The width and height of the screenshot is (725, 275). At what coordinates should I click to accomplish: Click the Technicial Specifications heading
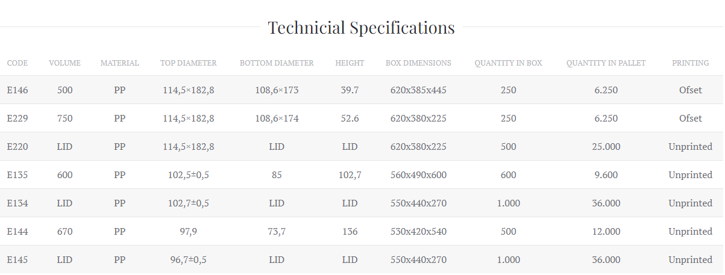coord(361,28)
